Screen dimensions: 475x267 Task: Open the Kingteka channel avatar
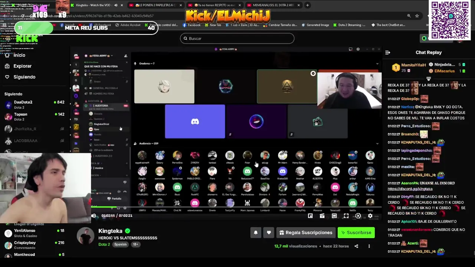click(85, 236)
